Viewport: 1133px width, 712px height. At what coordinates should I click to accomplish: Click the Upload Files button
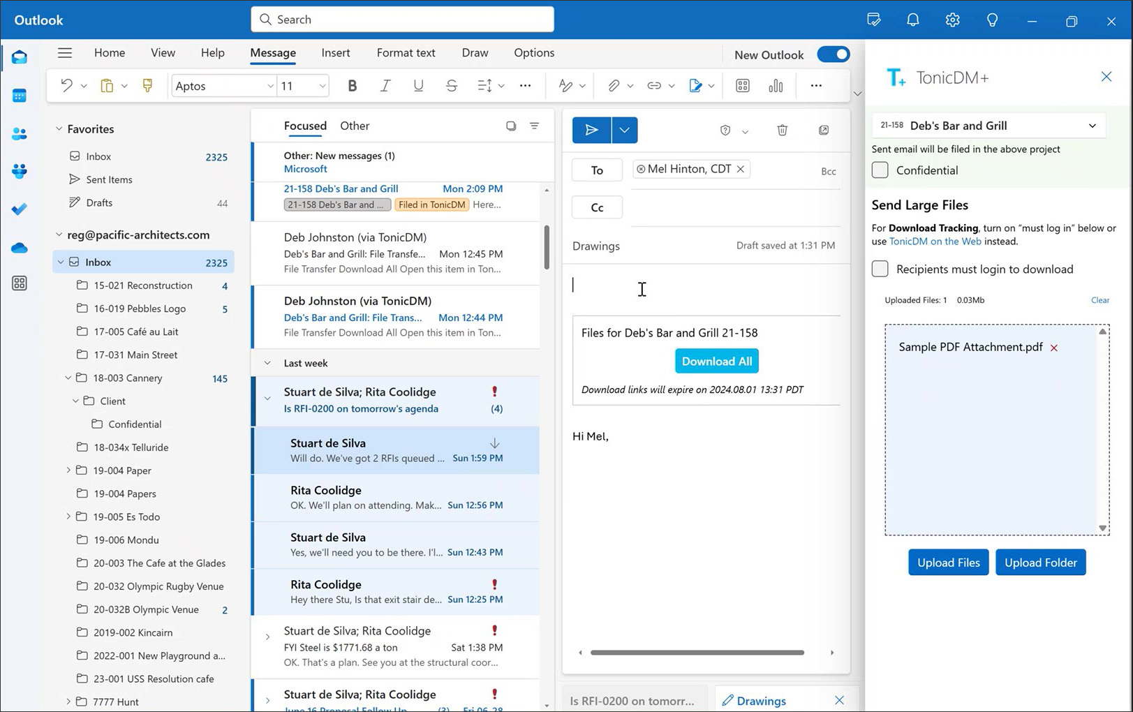pyautogui.click(x=948, y=562)
